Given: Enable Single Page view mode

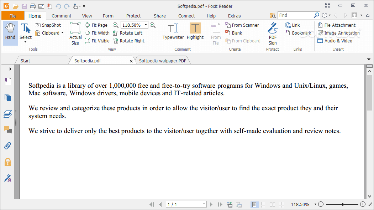Looking at the screenshot, I should (x=254, y=205).
